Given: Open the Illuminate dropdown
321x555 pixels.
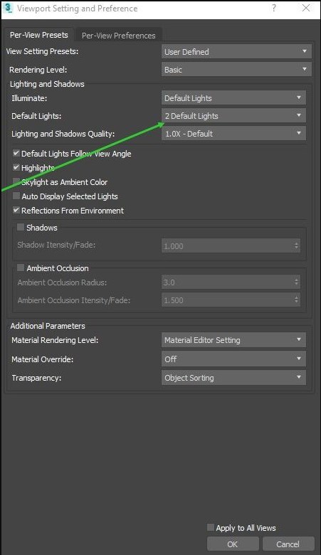Looking at the screenshot, I should click(233, 98).
